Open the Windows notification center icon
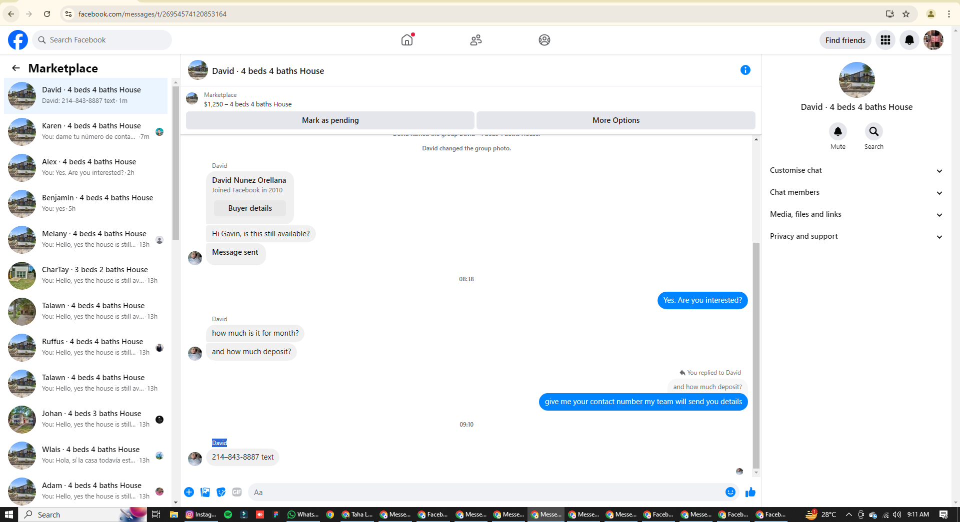 [943, 515]
